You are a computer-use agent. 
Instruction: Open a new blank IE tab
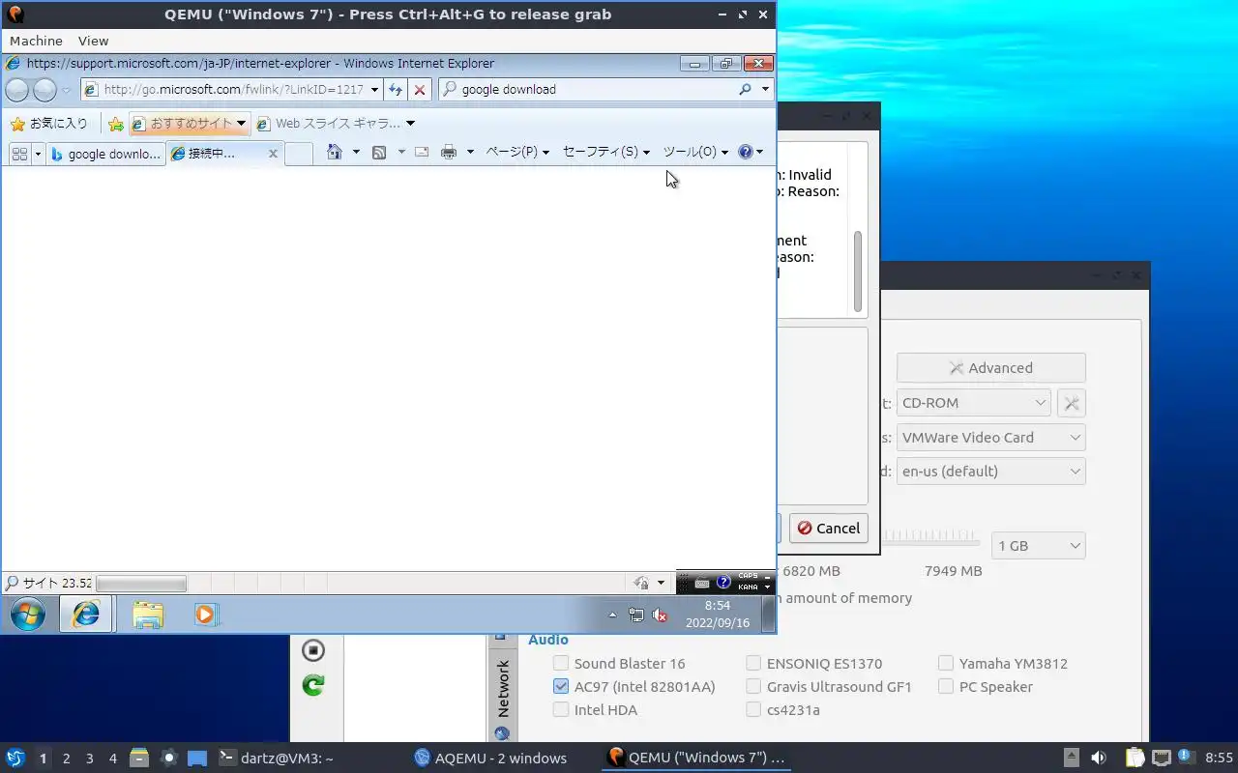[x=299, y=154]
